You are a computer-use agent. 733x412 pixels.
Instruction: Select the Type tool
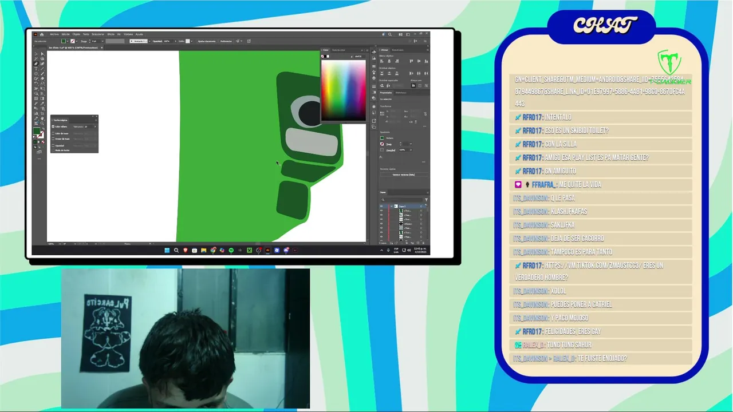[36, 69]
